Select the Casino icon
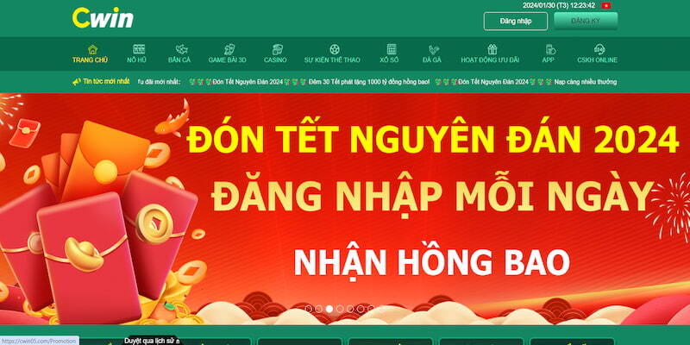The image size is (690, 345). click(277, 49)
